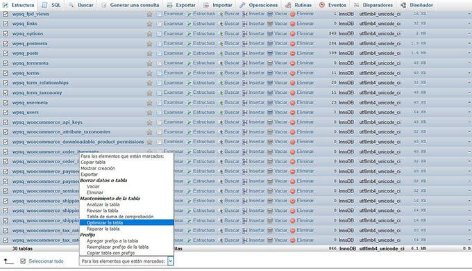Toggle the Seleccionar todo checkbox
This screenshot has width=472, height=271.
click(x=23, y=261)
